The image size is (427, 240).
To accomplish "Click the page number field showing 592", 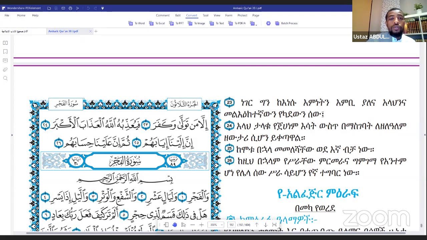I will pos(232,225).
